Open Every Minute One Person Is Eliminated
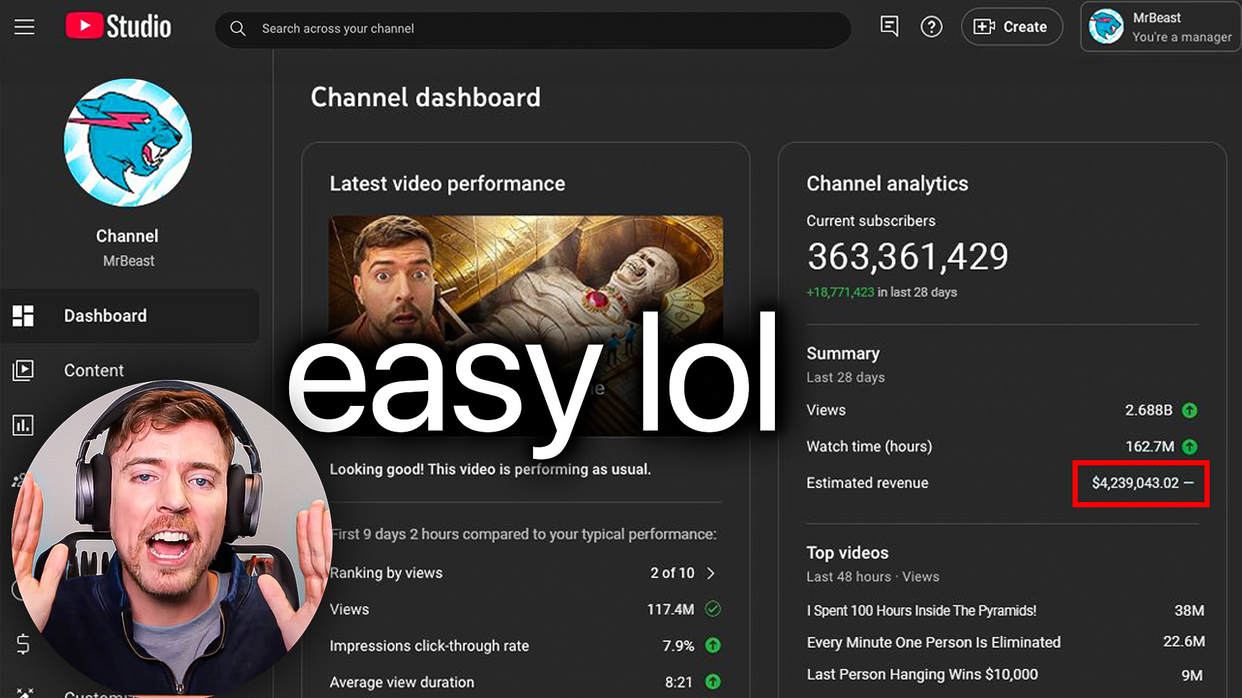 933,642
